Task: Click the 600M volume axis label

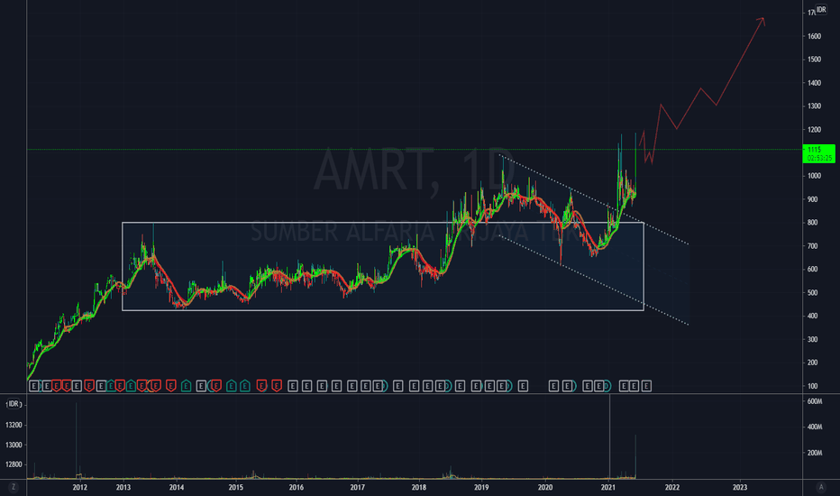Action: 815,401
